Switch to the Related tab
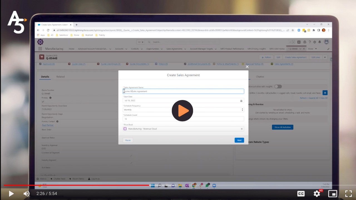Viewport: 356px width, 200px height. [60, 77]
